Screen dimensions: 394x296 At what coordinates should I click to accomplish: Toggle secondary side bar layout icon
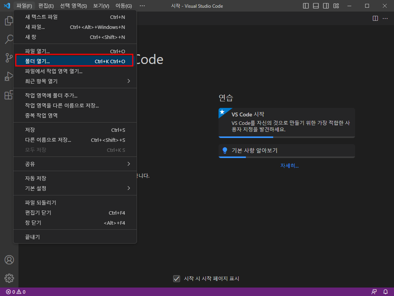(326, 6)
